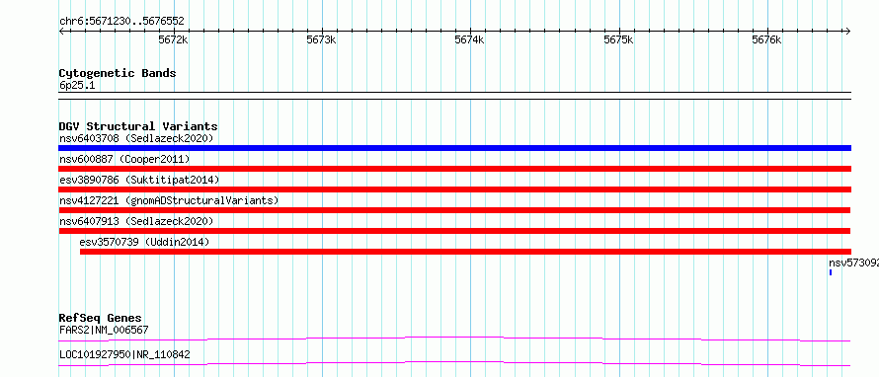The height and width of the screenshot is (377, 879).
Task: Click the blue nsv6403708 variant bar
Action: (x=454, y=148)
